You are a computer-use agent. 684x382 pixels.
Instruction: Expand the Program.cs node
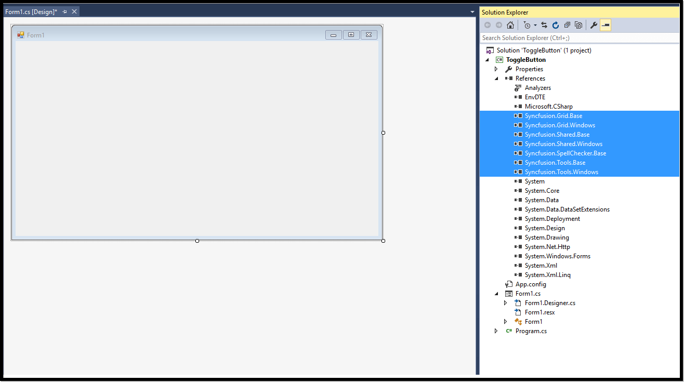[496, 331]
